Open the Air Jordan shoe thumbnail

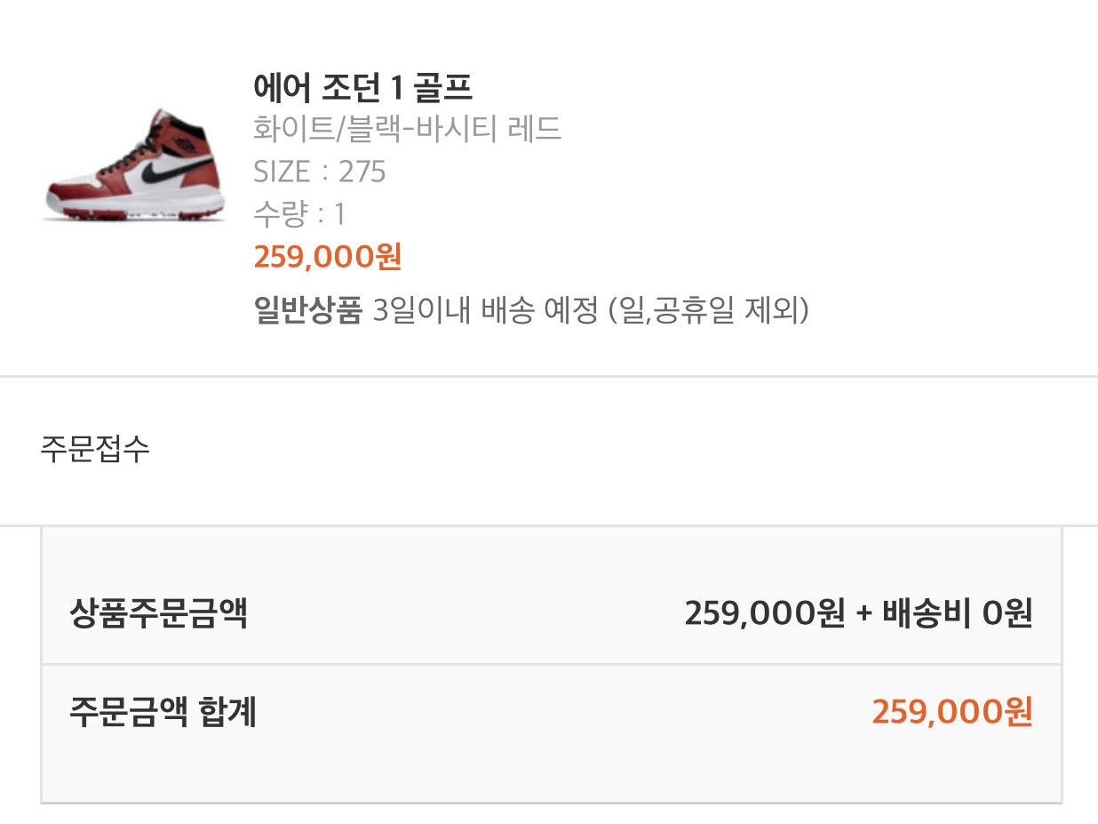pos(133,166)
